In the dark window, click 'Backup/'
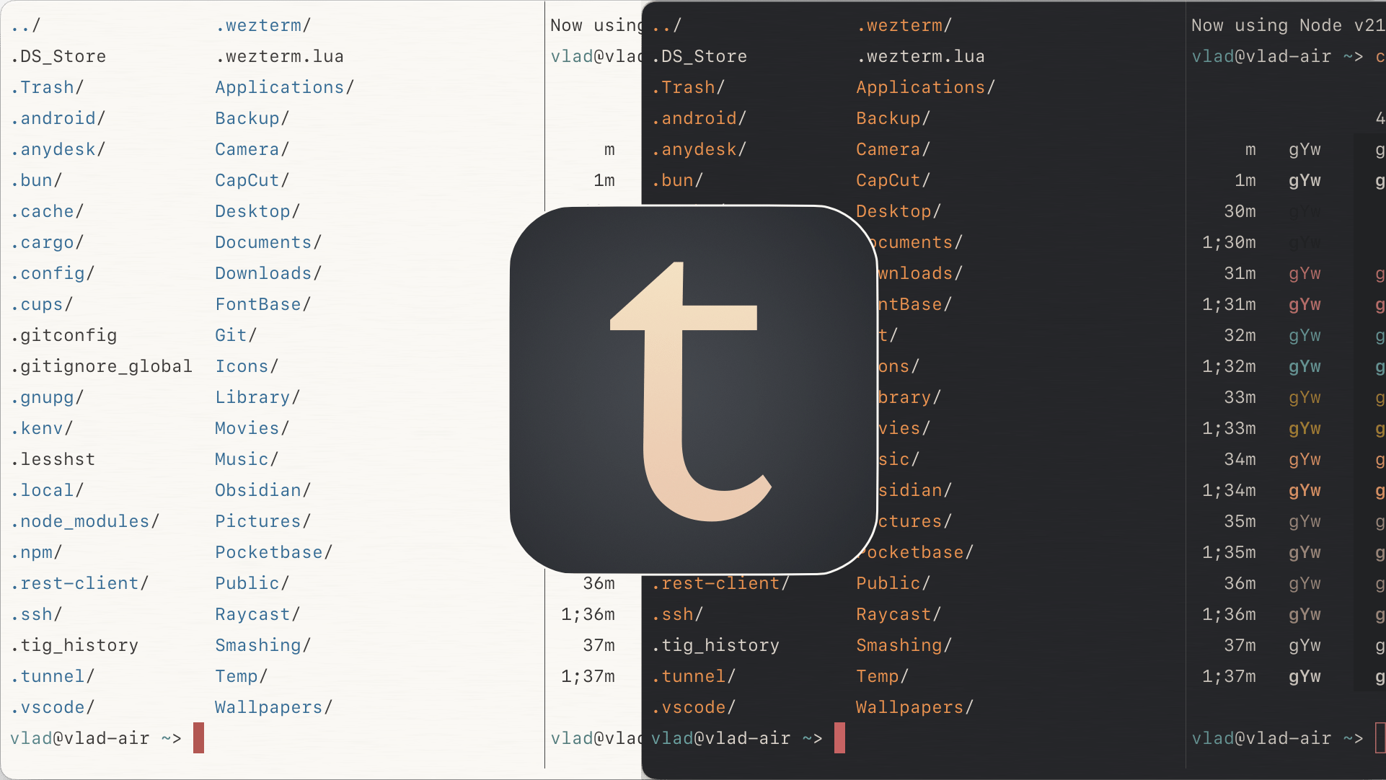1386x780 pixels. [893, 118]
